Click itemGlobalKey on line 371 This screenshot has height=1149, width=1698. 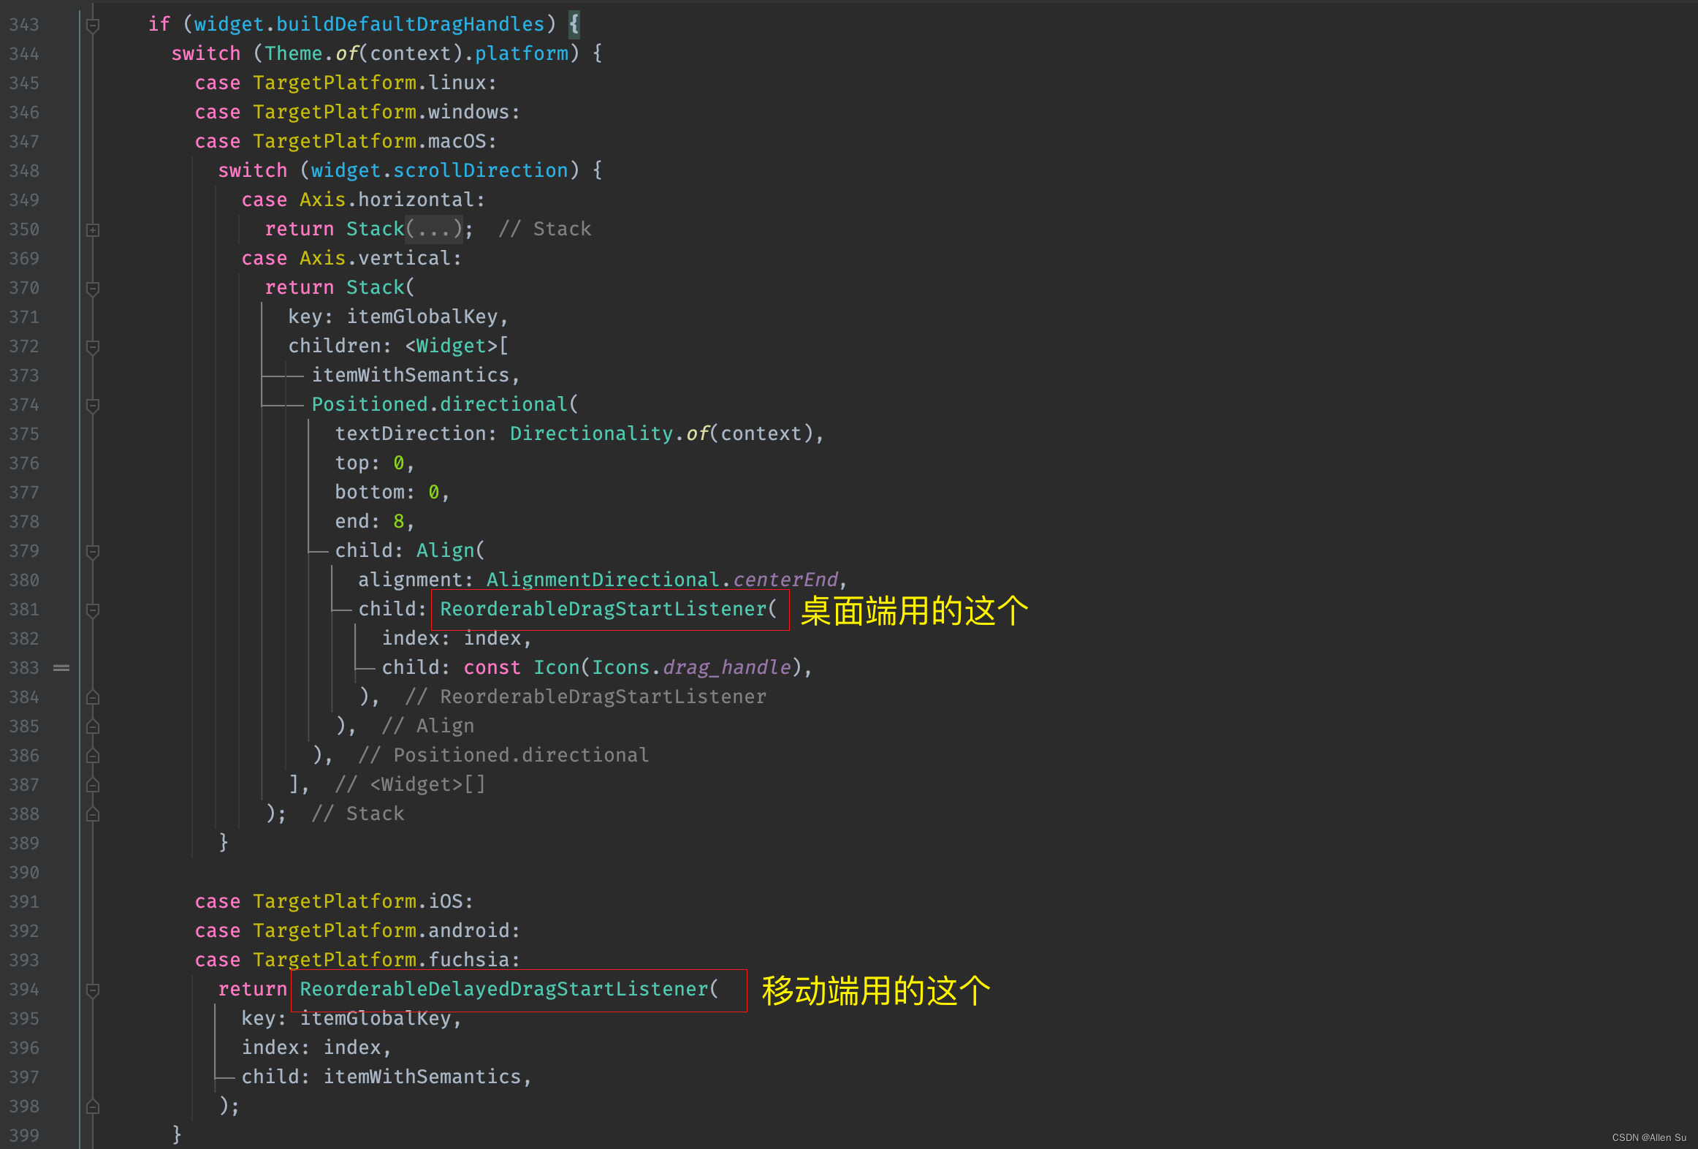422,317
